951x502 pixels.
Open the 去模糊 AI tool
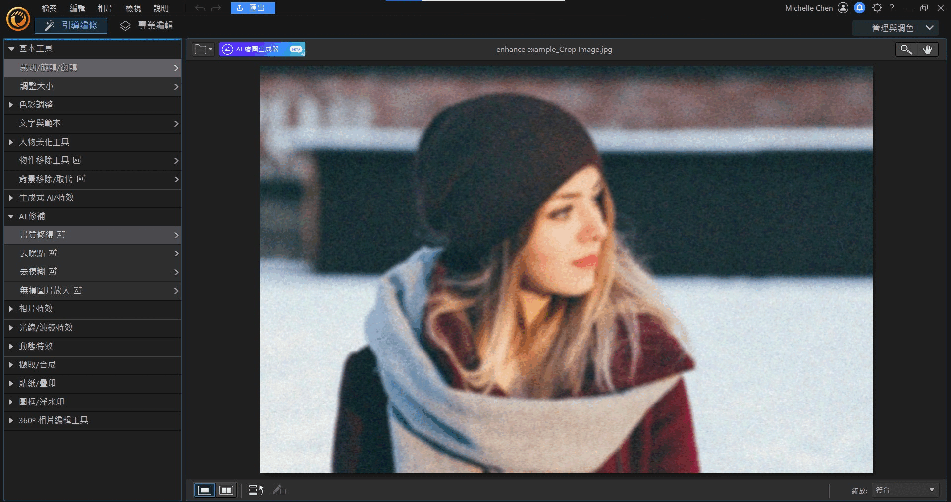93,272
